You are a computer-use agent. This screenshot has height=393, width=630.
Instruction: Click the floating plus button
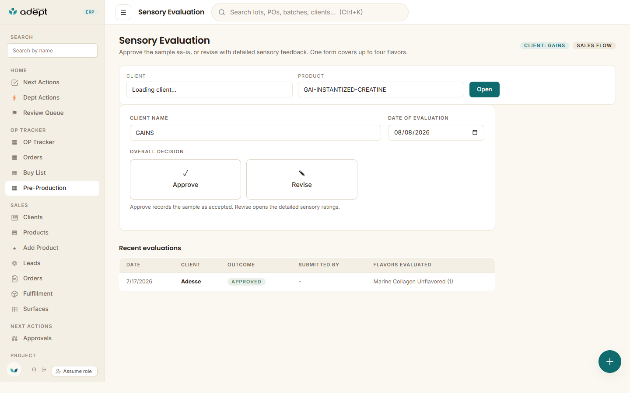(x=610, y=362)
